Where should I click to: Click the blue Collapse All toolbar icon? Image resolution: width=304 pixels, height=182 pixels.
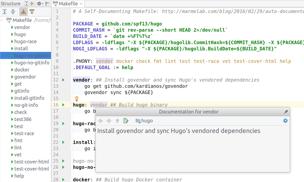point(13,11)
